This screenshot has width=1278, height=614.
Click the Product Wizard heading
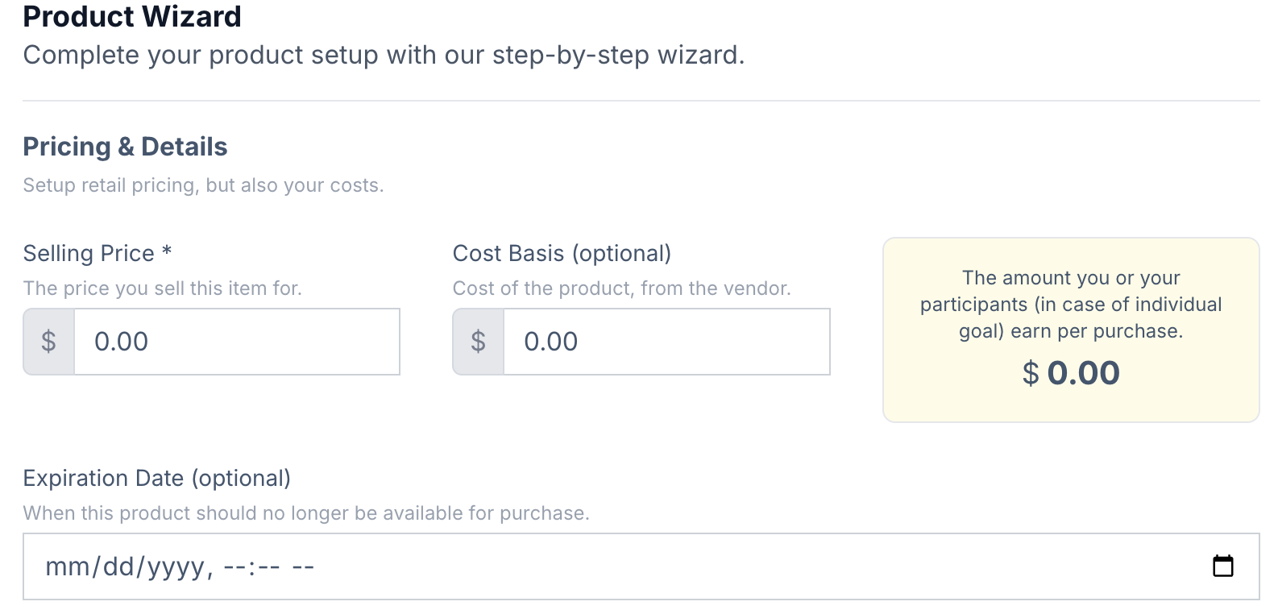[132, 16]
